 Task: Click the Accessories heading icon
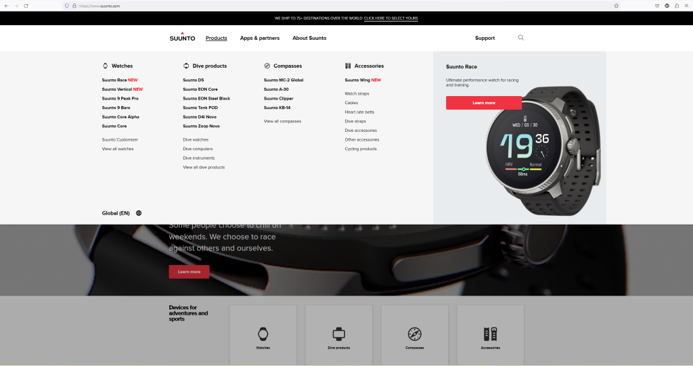coord(348,66)
